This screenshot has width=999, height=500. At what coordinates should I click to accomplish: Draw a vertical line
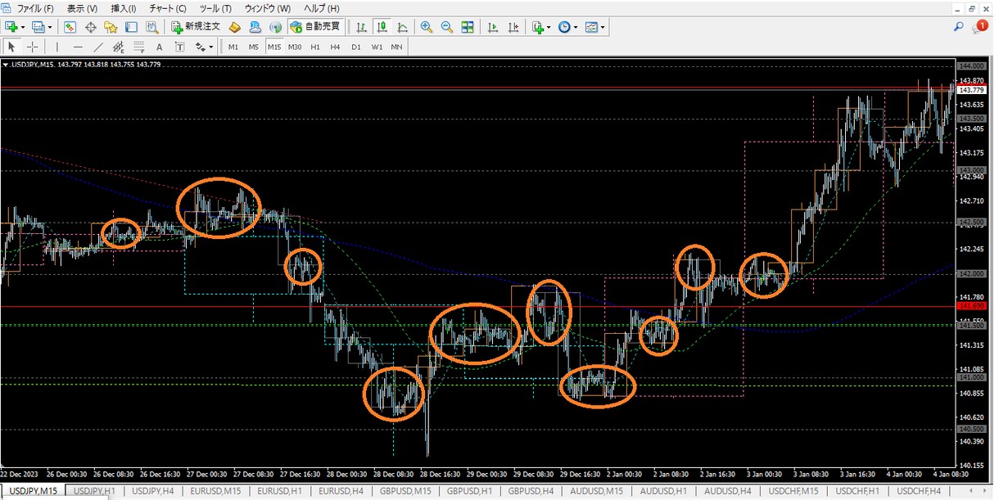(x=57, y=47)
